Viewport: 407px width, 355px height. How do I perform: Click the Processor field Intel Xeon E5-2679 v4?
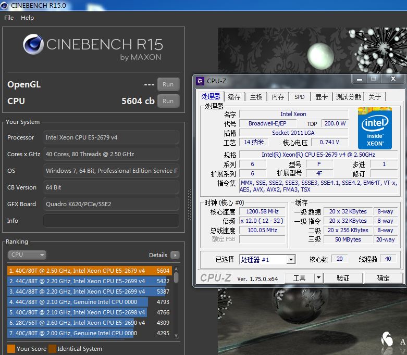coord(111,137)
